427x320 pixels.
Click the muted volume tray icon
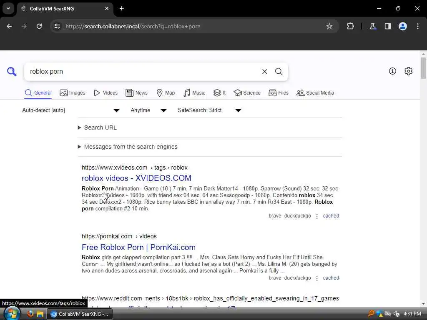[397, 314]
